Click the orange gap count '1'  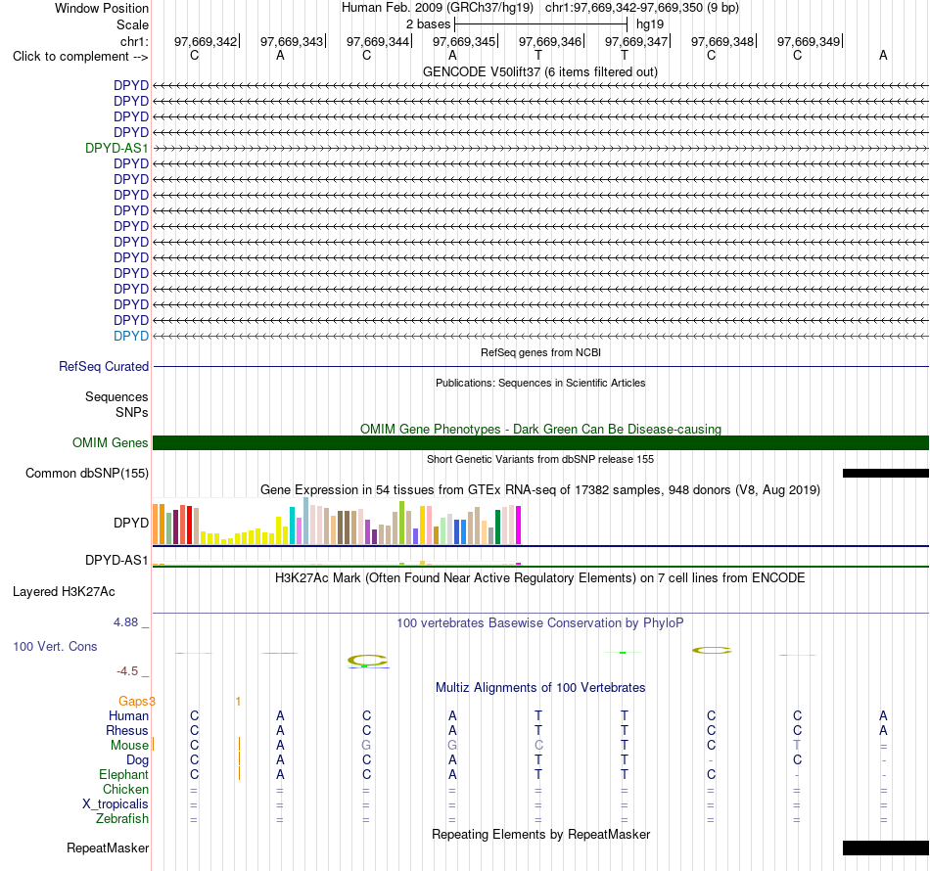[x=238, y=702]
